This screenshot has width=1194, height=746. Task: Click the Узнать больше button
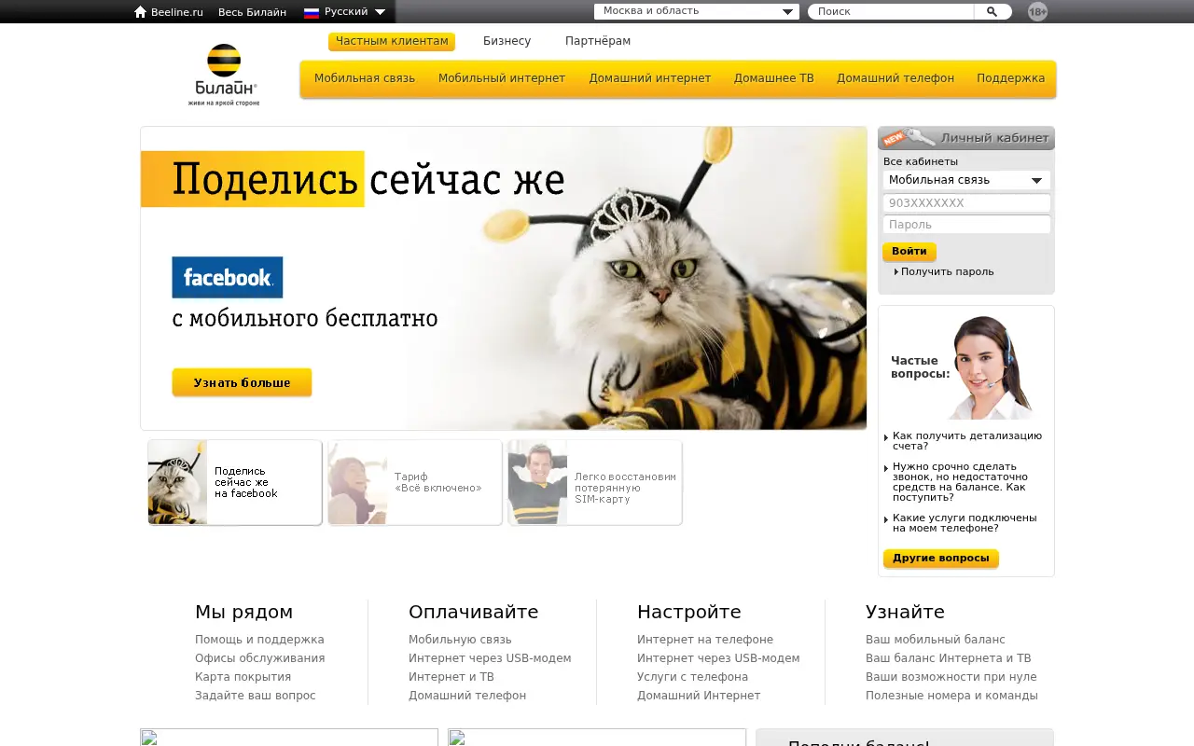[242, 382]
